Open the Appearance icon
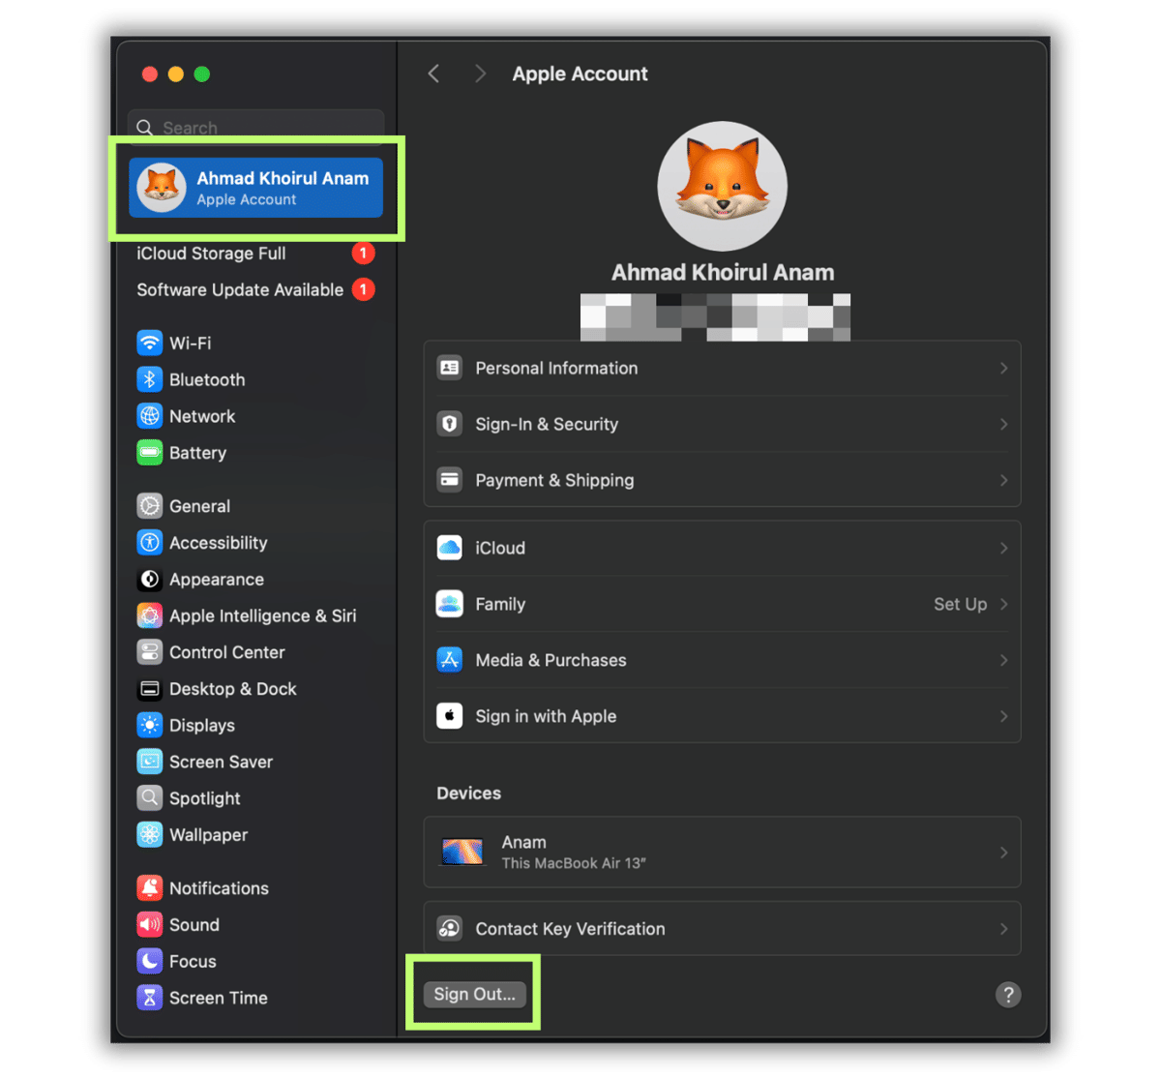The width and height of the screenshot is (1161, 1079). point(149,580)
